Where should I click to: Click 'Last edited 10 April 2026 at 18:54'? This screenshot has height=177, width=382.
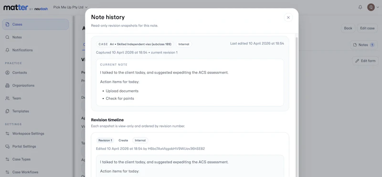point(257,43)
